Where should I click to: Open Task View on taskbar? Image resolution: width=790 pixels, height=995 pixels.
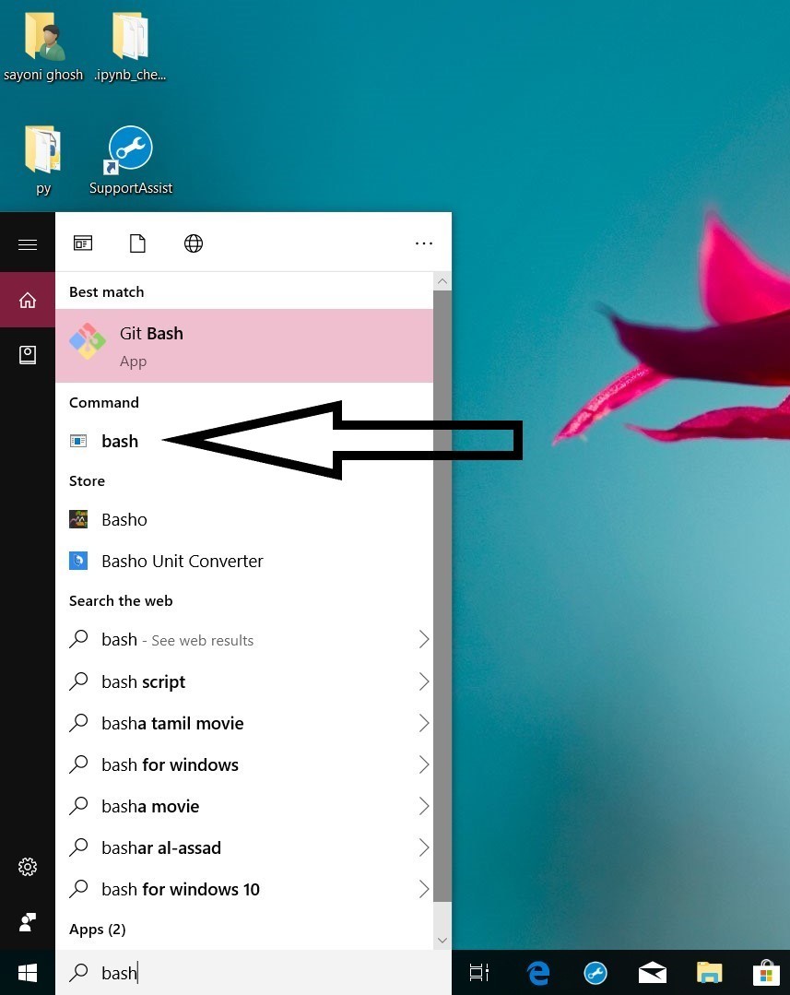[479, 972]
